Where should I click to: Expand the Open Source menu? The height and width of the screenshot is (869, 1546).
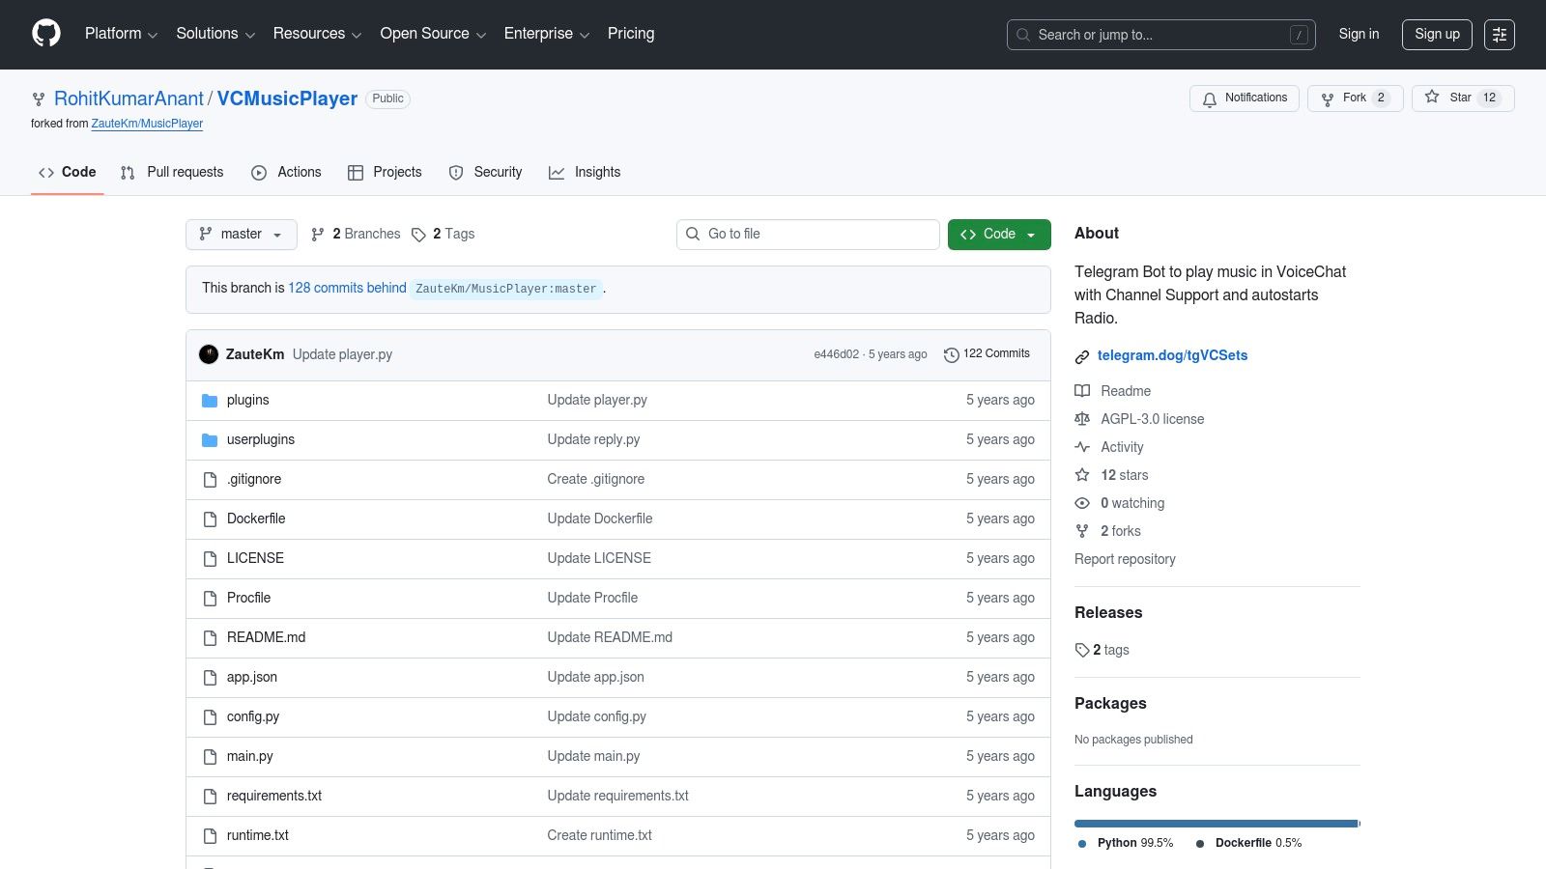click(433, 34)
